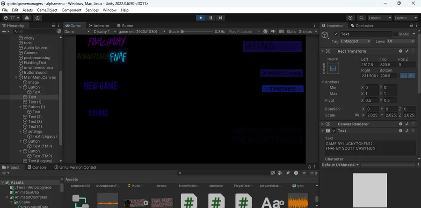Screen dimensions: 421x208
Task: Expand the MainMenuCanvas hierarchy item
Action: [16, 77]
